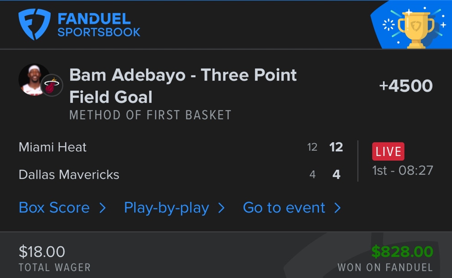The width and height of the screenshot is (452, 278).
Task: Click the chevron next to Play-by-play
Action: tap(221, 208)
